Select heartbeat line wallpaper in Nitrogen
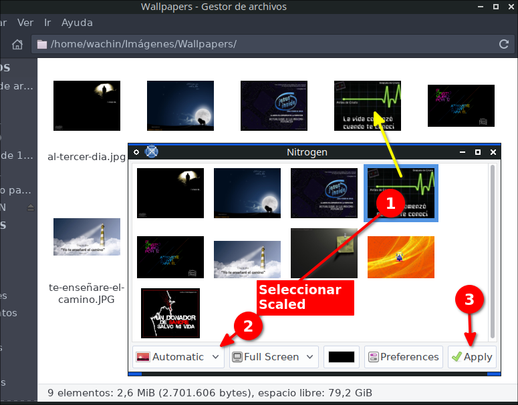 [x=401, y=193]
